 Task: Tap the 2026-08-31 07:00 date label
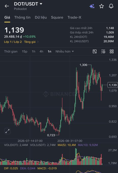[70, 141]
